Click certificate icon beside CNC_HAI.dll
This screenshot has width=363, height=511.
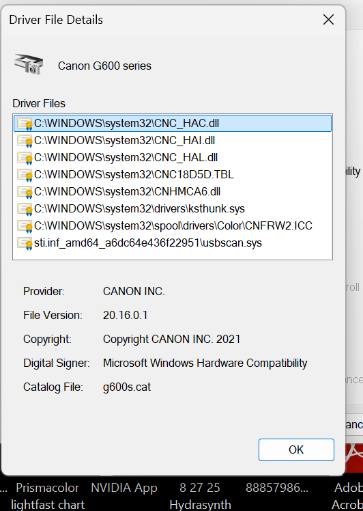25,141
